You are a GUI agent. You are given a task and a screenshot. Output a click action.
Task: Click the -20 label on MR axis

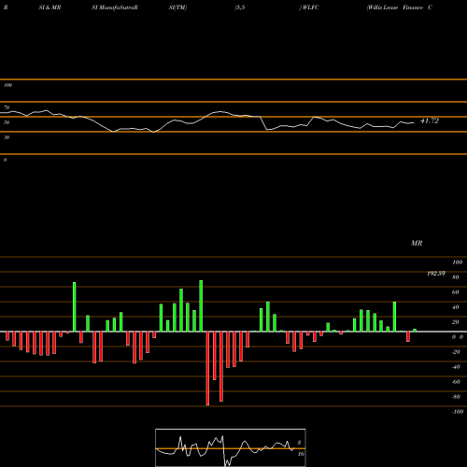click(x=456, y=352)
